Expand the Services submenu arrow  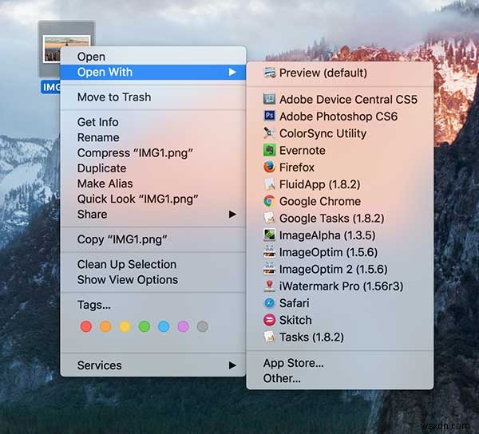tap(232, 365)
